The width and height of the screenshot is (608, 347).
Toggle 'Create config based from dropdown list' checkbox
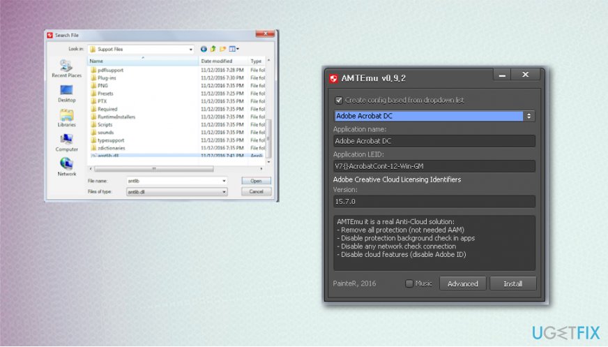pyautogui.click(x=339, y=100)
